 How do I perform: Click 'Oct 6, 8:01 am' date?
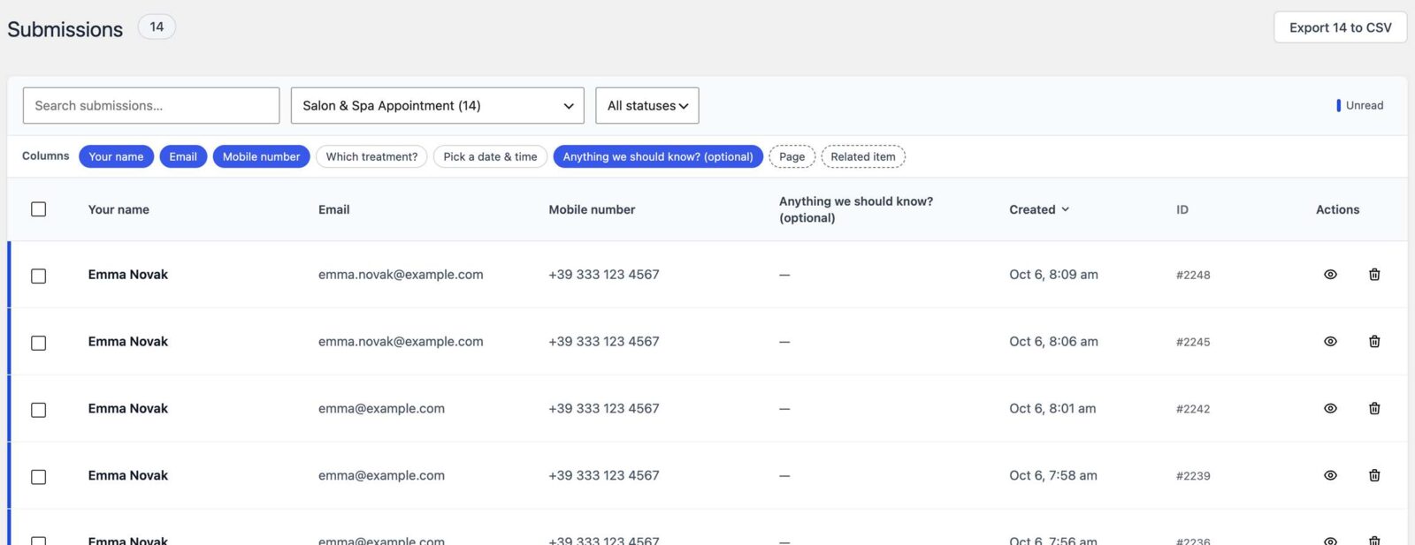point(1052,409)
